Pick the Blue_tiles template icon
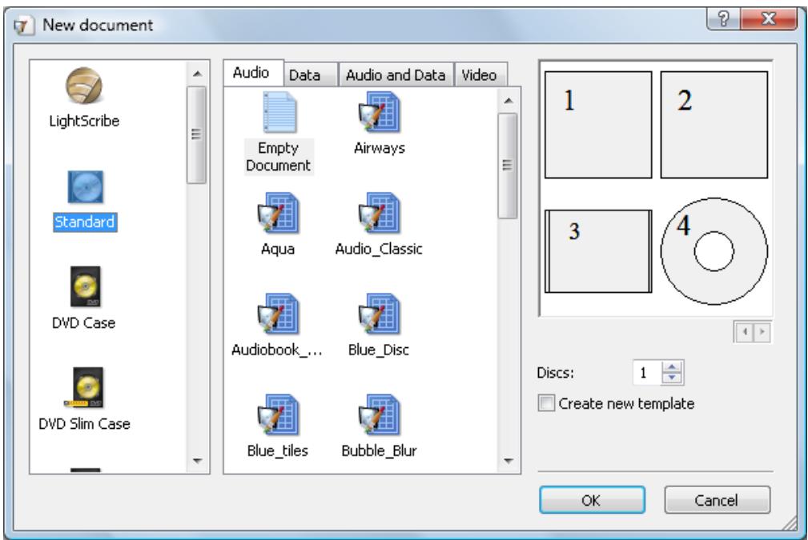Image resolution: width=808 pixels, height=540 pixels. pyautogui.click(x=278, y=415)
